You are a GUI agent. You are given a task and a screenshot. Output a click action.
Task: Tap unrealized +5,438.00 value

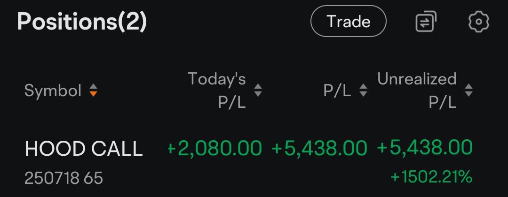click(x=425, y=147)
